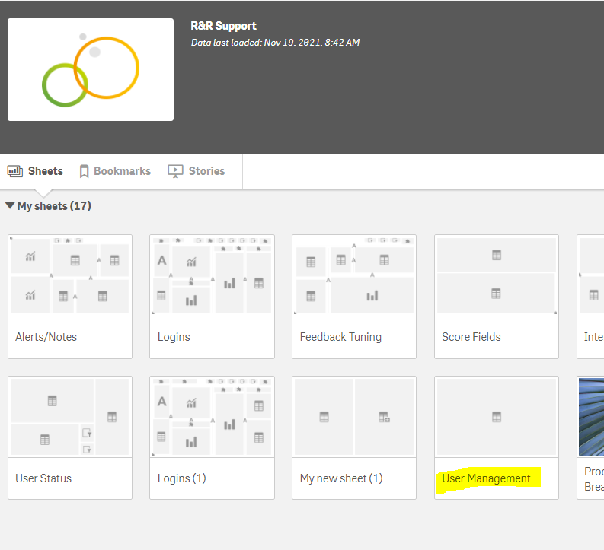Screen dimensions: 604x550
Task: Open the User Management sheet thumbnail
Action: (497, 417)
